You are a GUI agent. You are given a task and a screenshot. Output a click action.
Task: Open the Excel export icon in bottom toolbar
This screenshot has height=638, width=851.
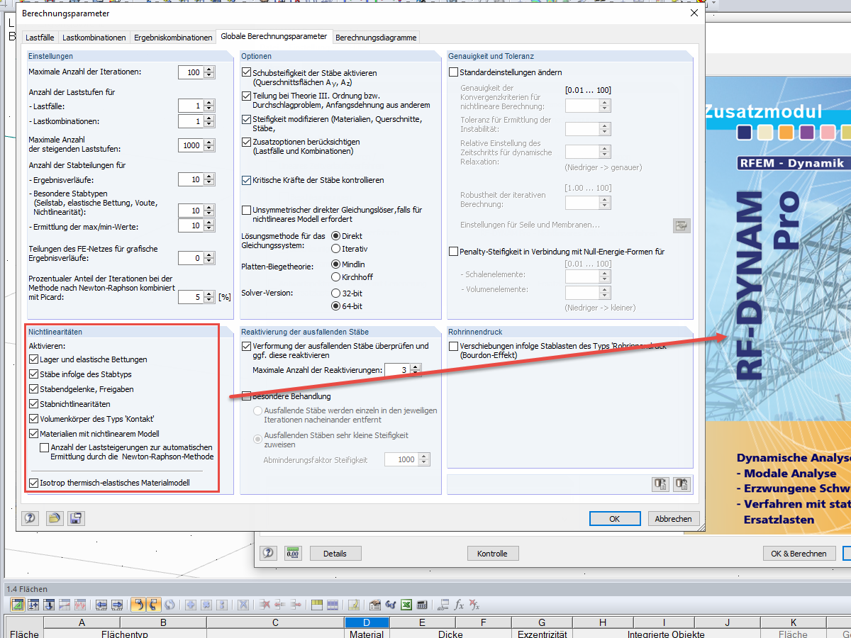click(406, 605)
